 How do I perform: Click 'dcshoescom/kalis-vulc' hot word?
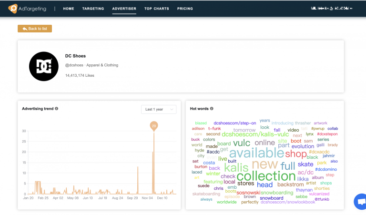coord(255,134)
